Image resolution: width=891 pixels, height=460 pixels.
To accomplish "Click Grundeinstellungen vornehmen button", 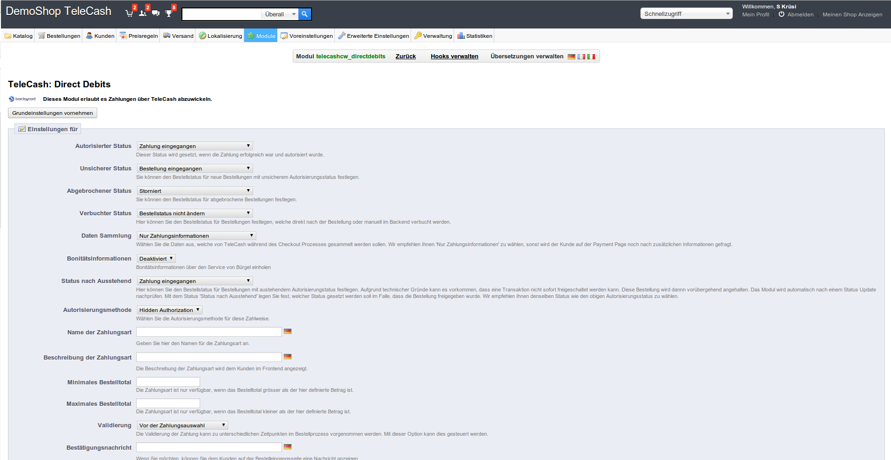I will pos(52,113).
